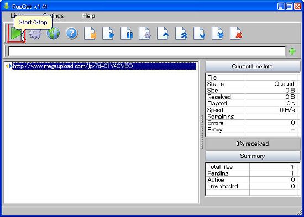Click the 0% received progress bar

pyautogui.click(x=253, y=144)
